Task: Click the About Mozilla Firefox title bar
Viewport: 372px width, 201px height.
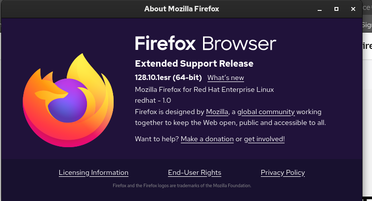Action: [181, 9]
